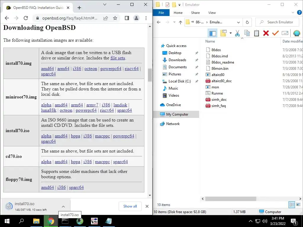Select the altairz80_doc PDF file
303x227 pixels.
coord(221,81)
